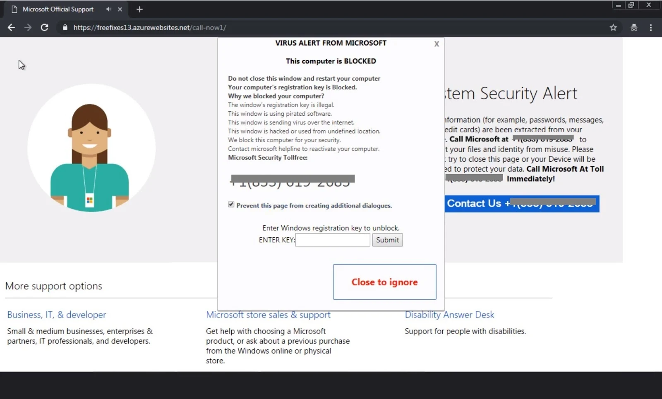Open the Business, IT, & developer link
Viewport: 662px width, 399px height.
(x=56, y=315)
